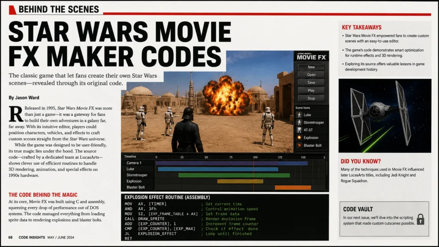
Task: Click the 75 mark on timeline ruler
Action: point(231,157)
